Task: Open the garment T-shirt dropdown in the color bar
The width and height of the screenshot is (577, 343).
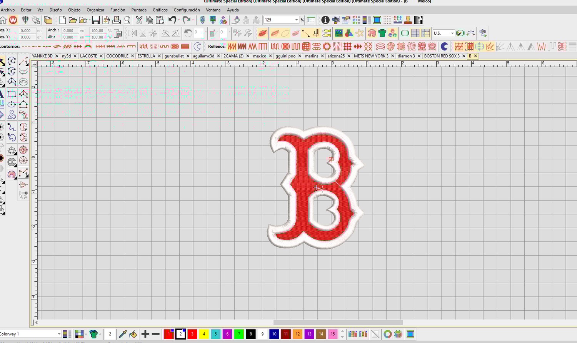Action: [x=100, y=334]
